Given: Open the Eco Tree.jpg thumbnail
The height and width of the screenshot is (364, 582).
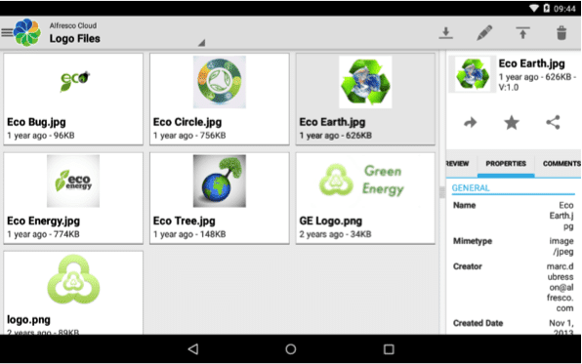Looking at the screenshot, I should (220, 182).
